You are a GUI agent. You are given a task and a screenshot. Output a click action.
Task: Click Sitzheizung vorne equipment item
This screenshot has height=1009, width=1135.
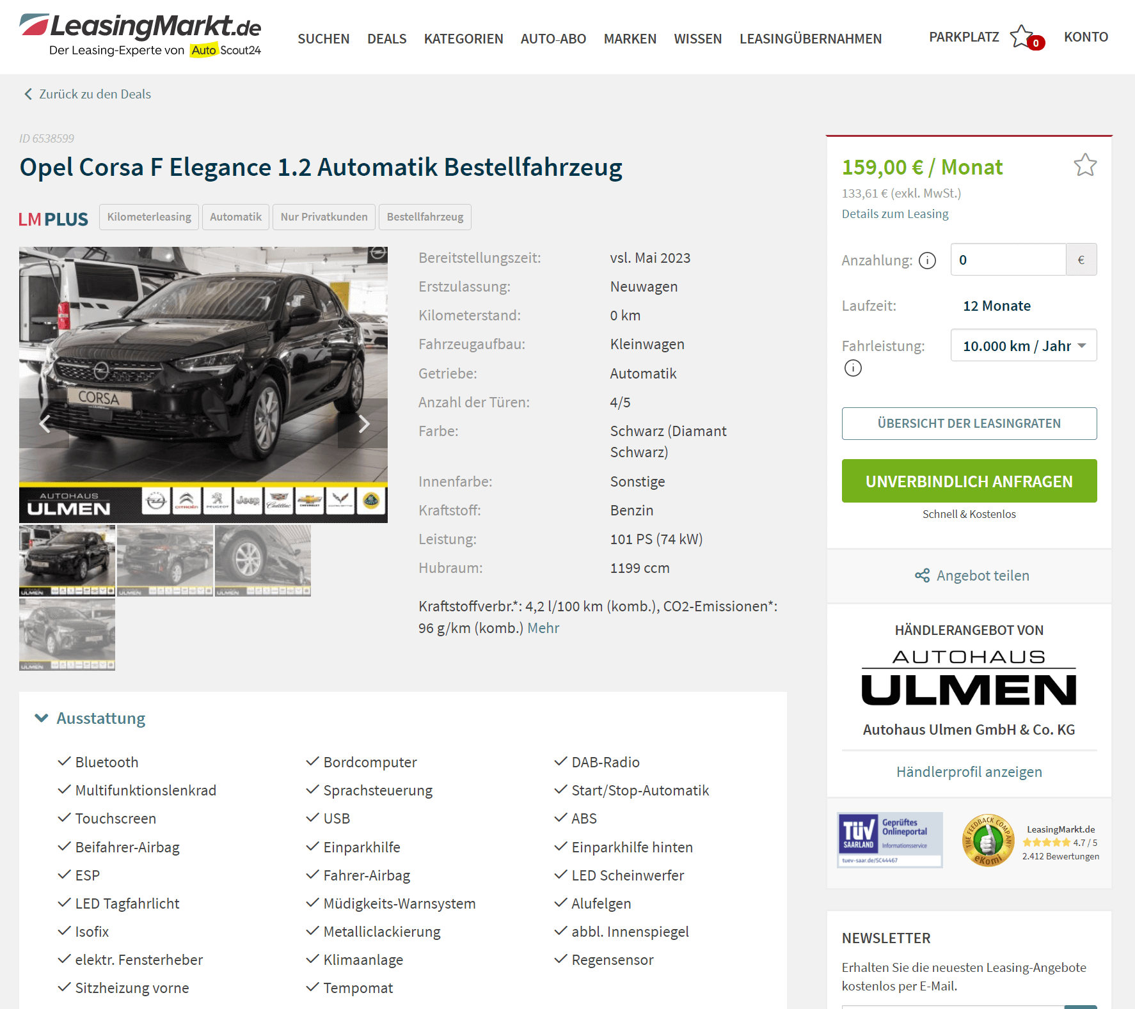[132, 988]
